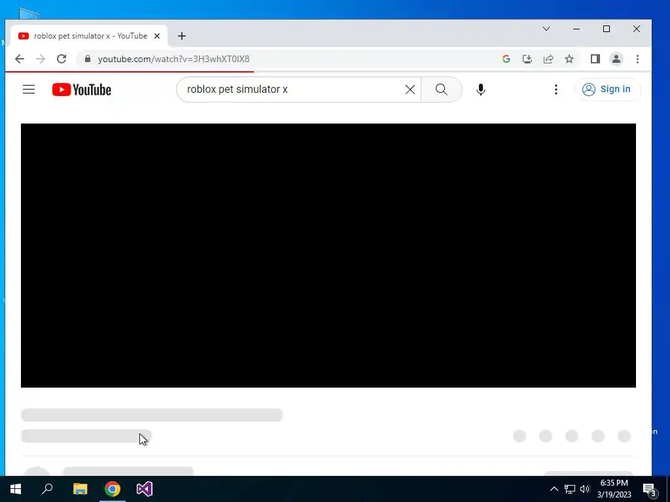Viewport: 670px width, 502px height.
Task: View site information via the lock icon
Action: [x=88, y=59]
